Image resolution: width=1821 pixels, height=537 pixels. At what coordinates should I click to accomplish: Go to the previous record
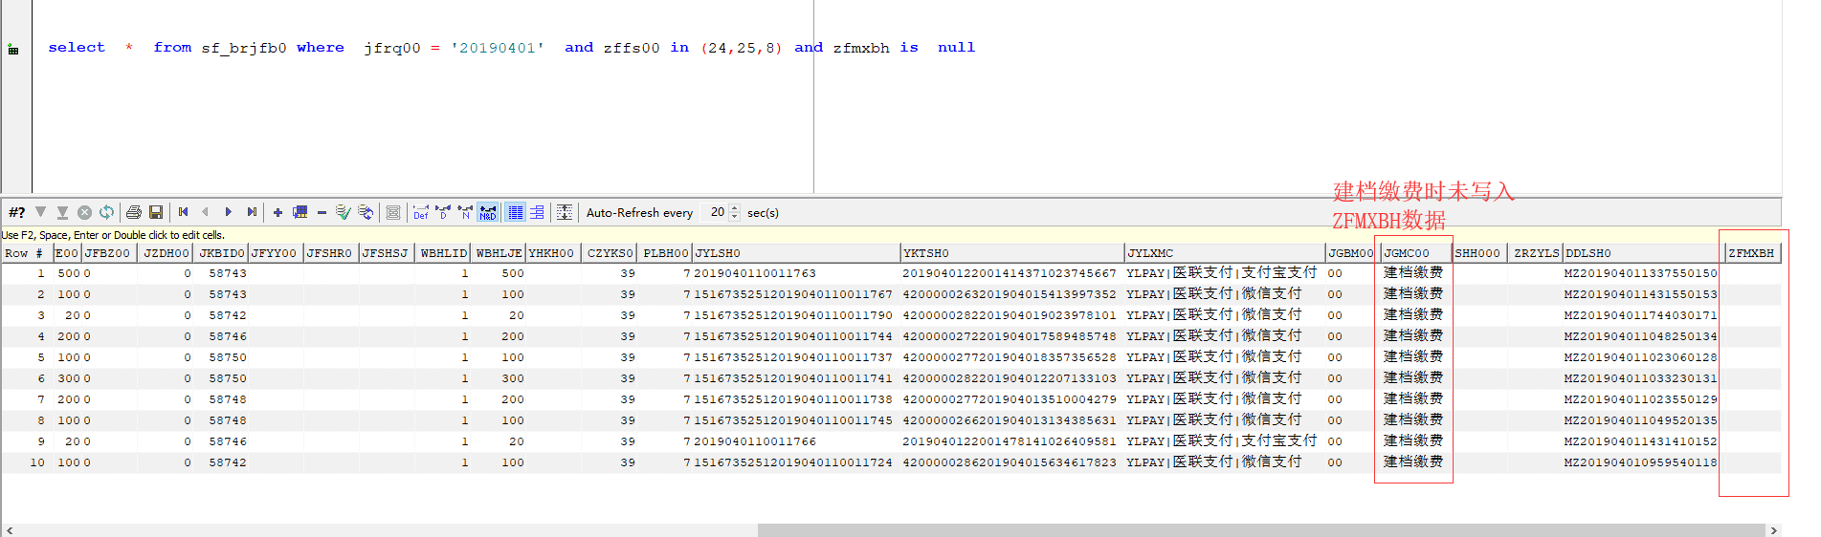click(x=205, y=212)
